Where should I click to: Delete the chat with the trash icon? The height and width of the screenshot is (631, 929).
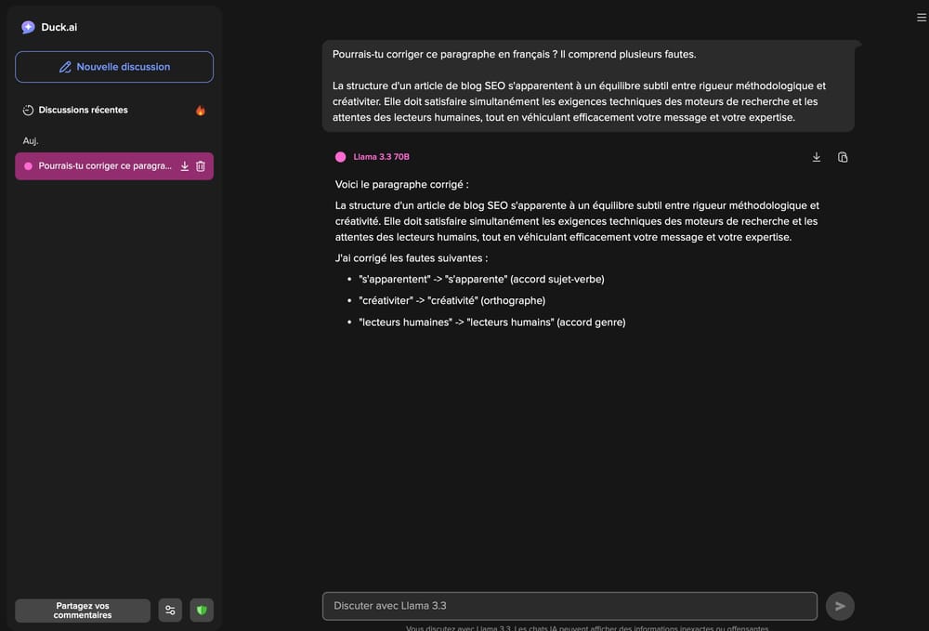click(x=201, y=166)
